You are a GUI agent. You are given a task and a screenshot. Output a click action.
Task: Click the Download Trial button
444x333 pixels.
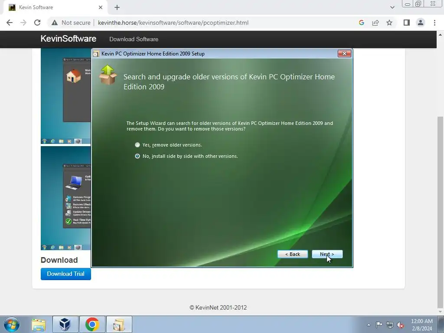66,274
